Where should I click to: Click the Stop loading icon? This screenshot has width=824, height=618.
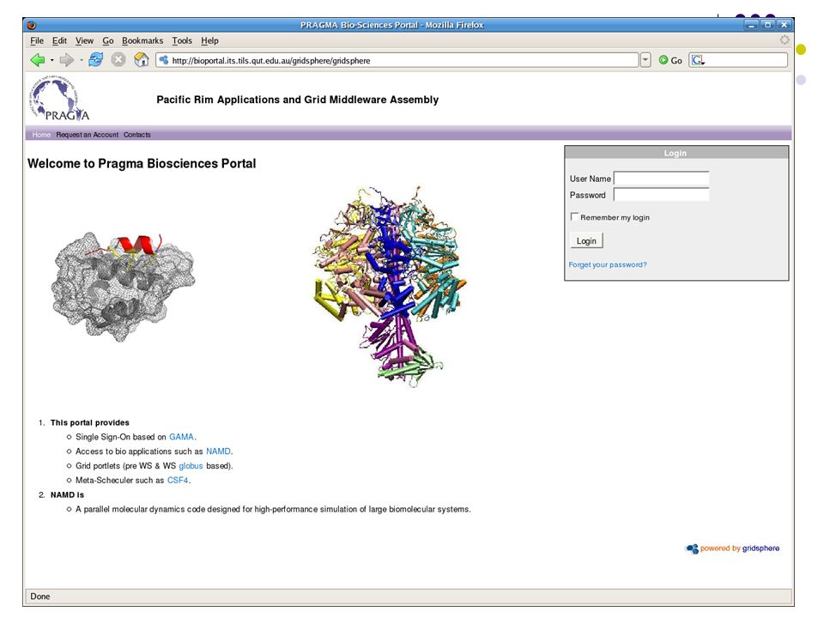point(118,60)
